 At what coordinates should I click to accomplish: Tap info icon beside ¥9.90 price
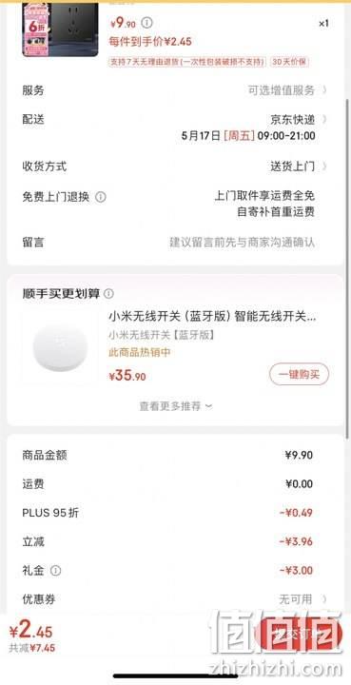click(x=147, y=22)
